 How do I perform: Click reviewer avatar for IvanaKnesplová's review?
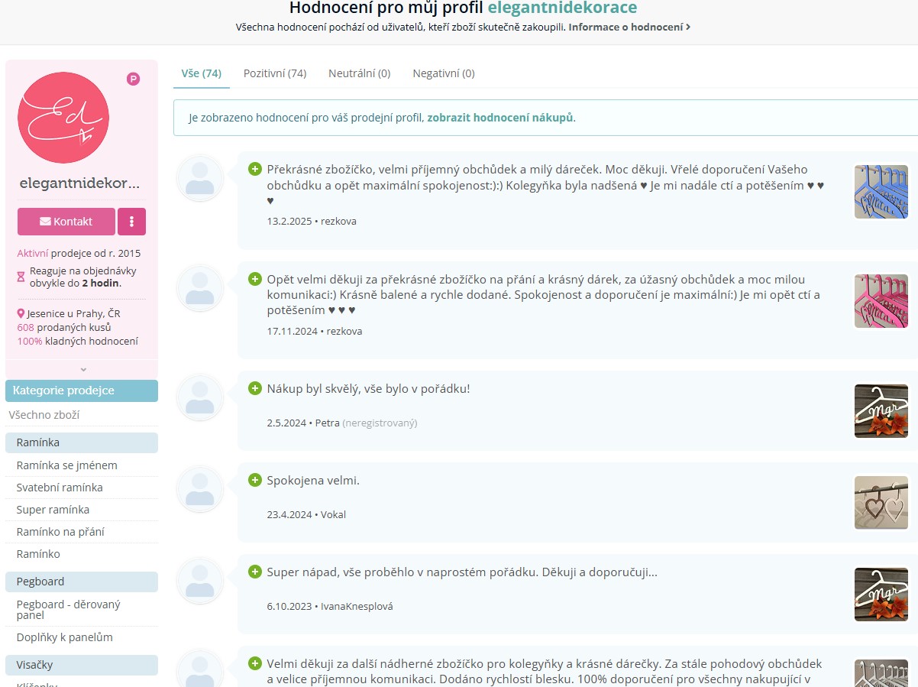coord(200,582)
